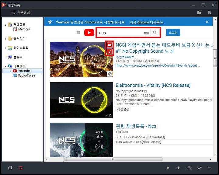Select the 컴퓨터 computer item
Image resolution: width=219 pixels, height=175 pixels.
16,57
